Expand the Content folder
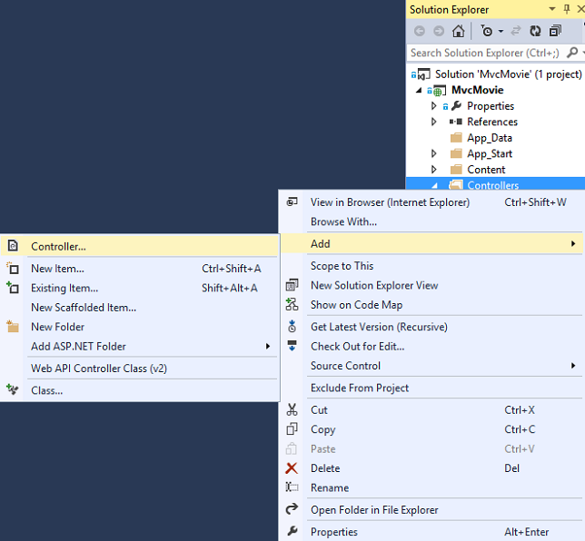This screenshot has width=585, height=541. (x=433, y=169)
